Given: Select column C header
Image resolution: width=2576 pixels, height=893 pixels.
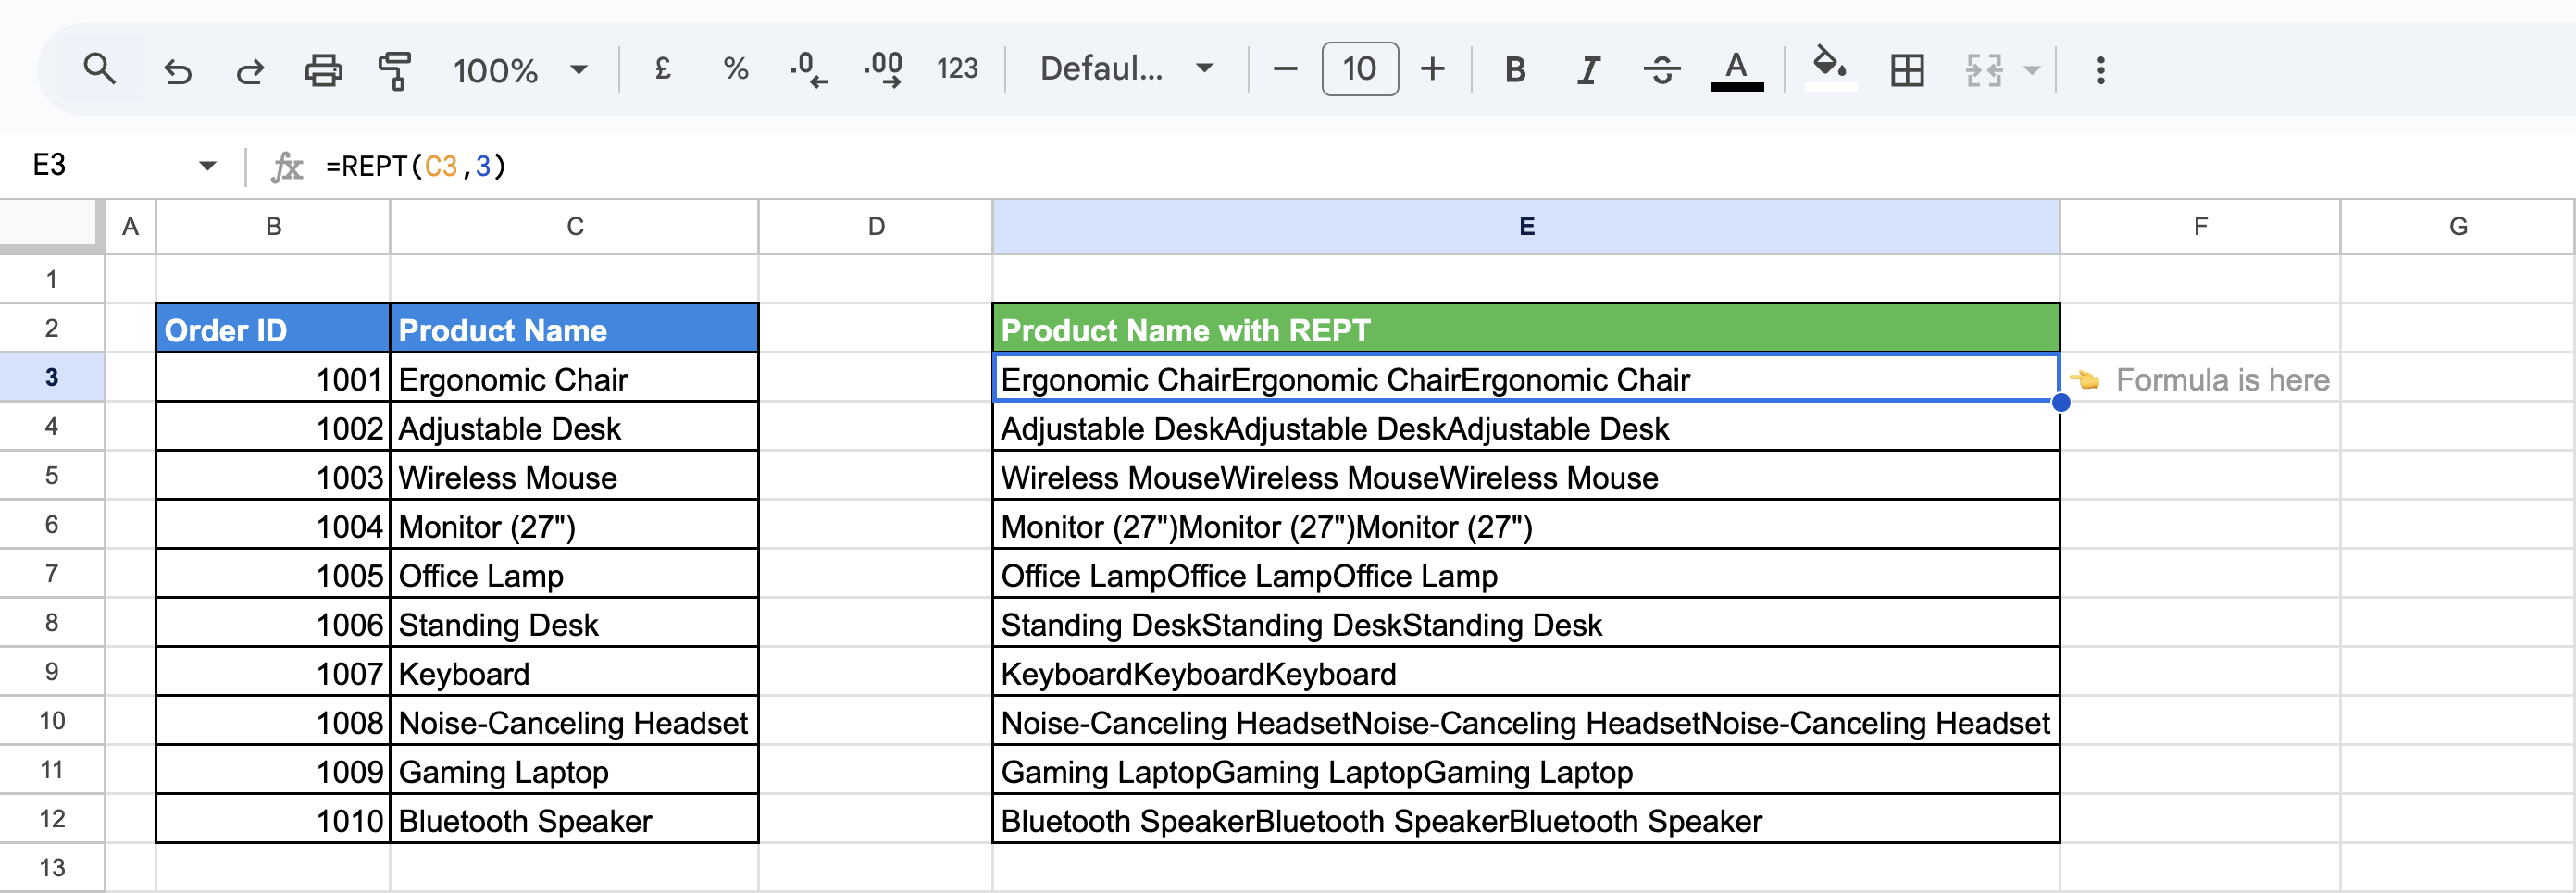Looking at the screenshot, I should point(574,227).
